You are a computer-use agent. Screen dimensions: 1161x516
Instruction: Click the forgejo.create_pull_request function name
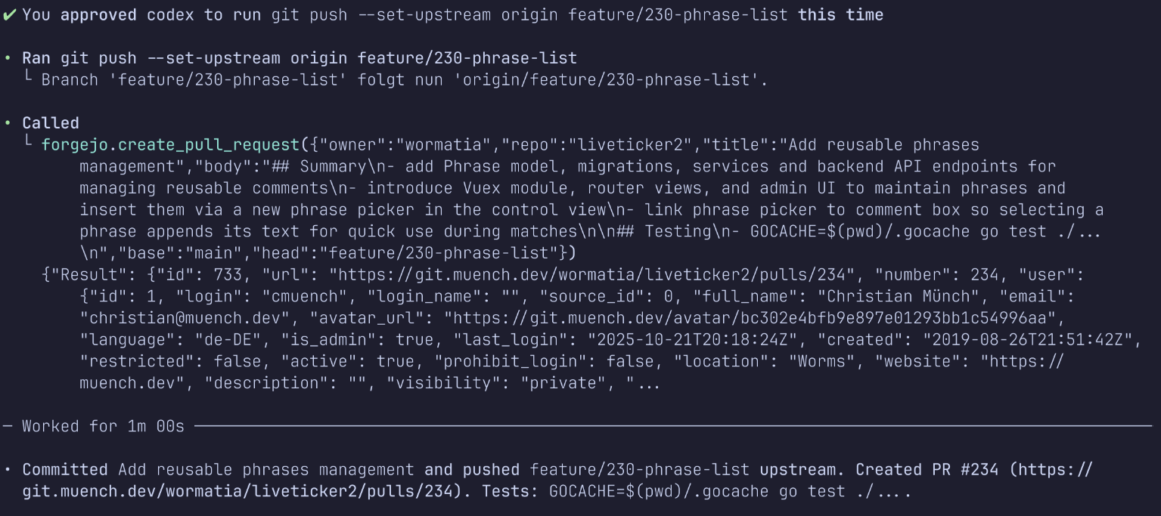coord(170,145)
